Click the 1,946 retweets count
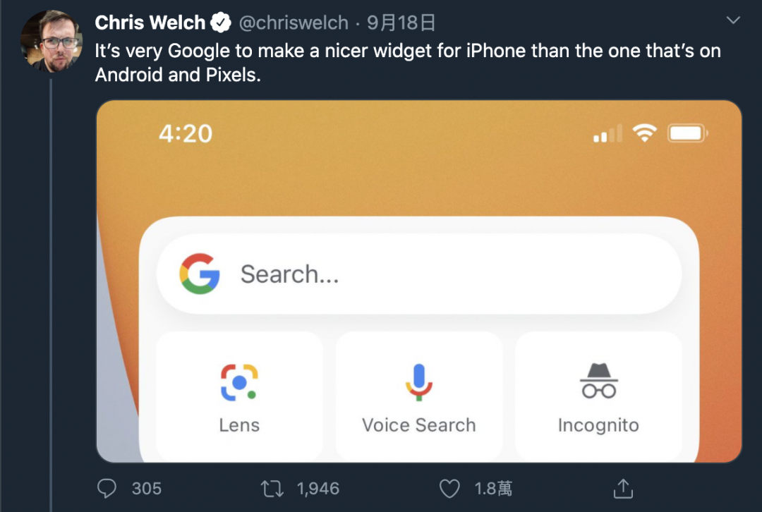Image resolution: width=762 pixels, height=512 pixels. coord(318,489)
